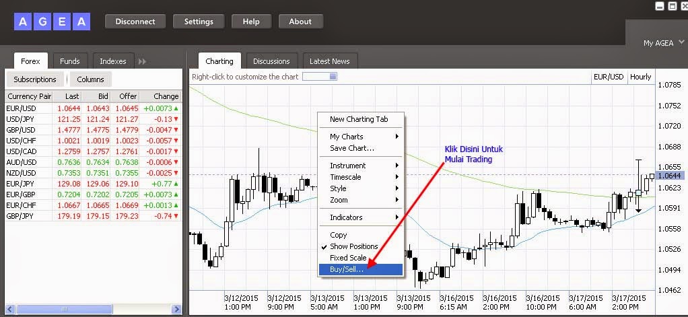The image size is (688, 317).
Task: Open the Latest News tab
Action: tap(329, 61)
